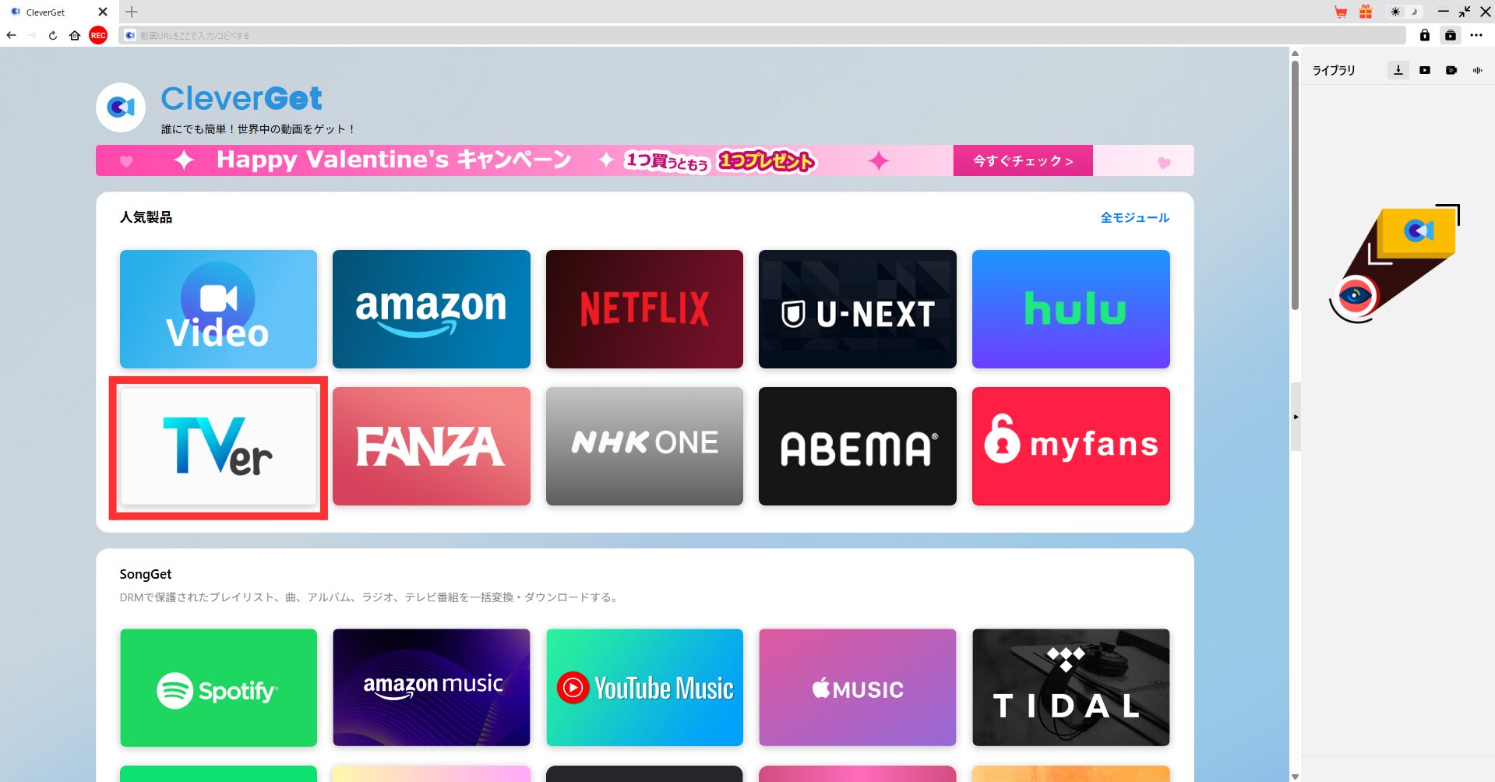
Task: Open a new browser tab with the plus button
Action: pos(131,12)
